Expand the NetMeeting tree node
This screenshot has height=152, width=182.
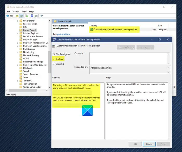point(17,52)
